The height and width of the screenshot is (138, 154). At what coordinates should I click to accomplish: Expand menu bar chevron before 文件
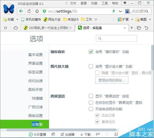tap(66, 3)
